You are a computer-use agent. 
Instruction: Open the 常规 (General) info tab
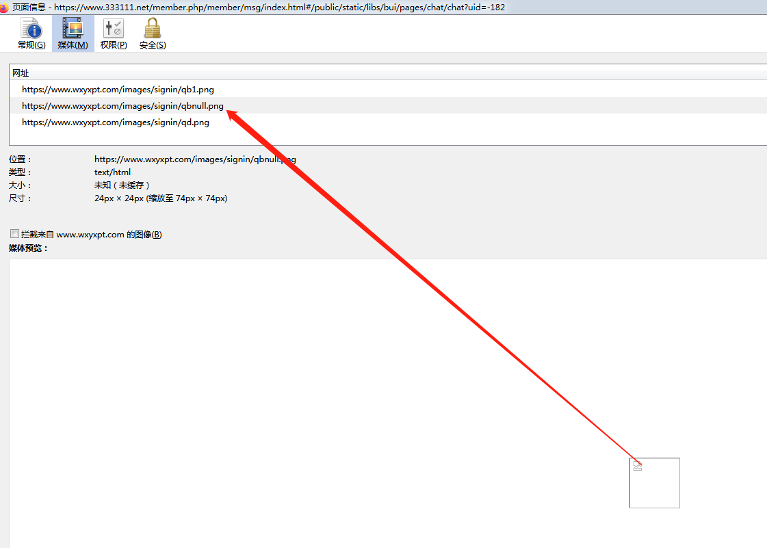point(31,34)
